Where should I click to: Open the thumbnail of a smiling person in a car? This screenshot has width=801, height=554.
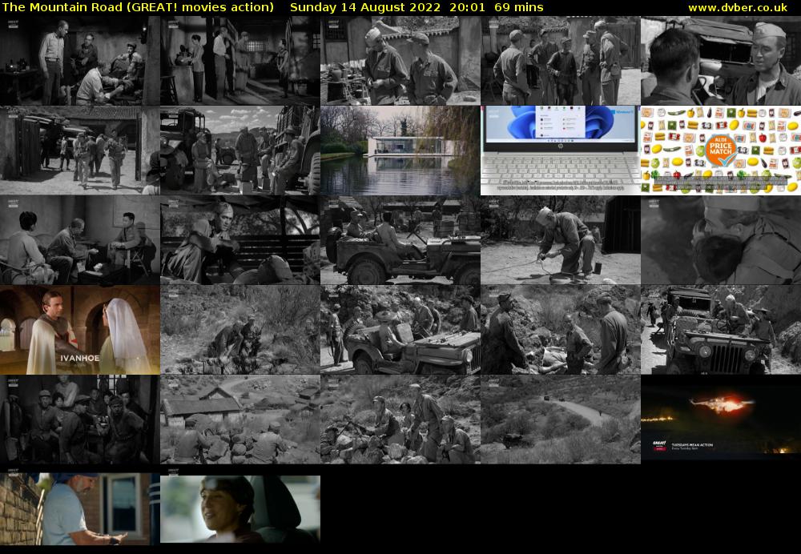[240, 508]
